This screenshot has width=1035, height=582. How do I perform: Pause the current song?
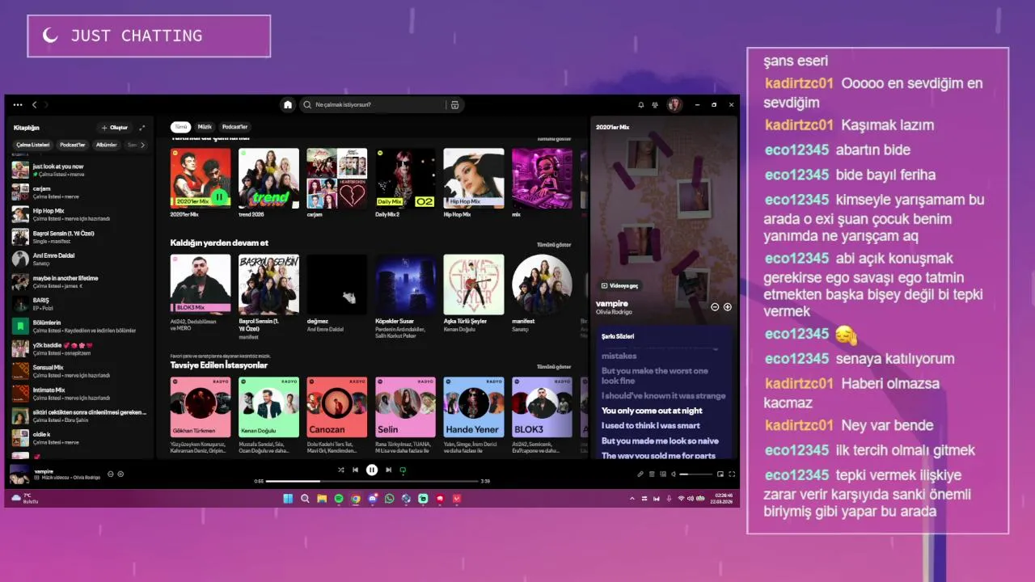pos(371,470)
